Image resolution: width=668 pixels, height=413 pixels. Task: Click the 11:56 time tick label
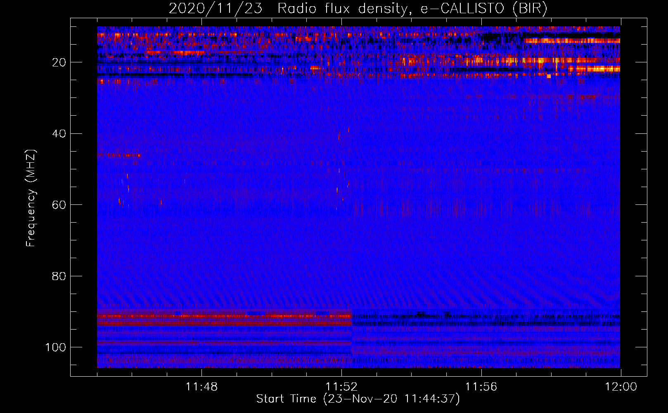pos(481,387)
